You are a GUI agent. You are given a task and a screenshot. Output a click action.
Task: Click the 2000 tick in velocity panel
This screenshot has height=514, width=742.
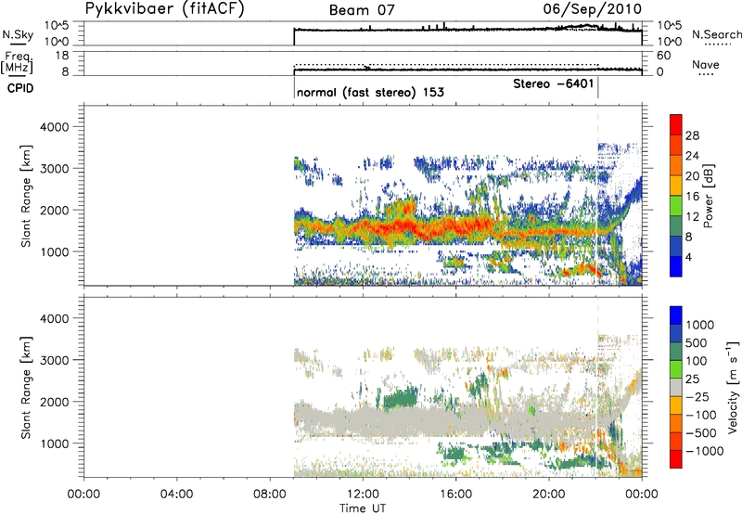pyautogui.click(x=54, y=402)
